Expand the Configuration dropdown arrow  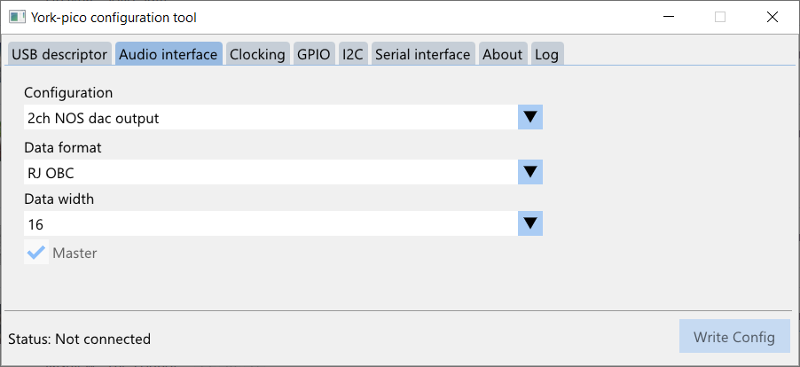530,117
